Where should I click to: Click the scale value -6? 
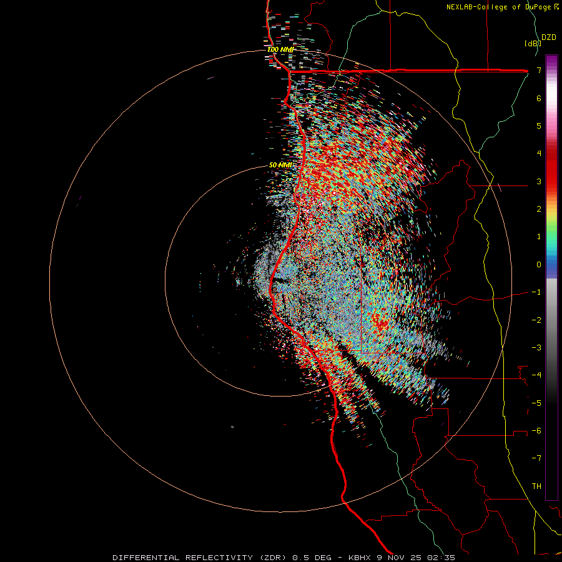(536, 431)
